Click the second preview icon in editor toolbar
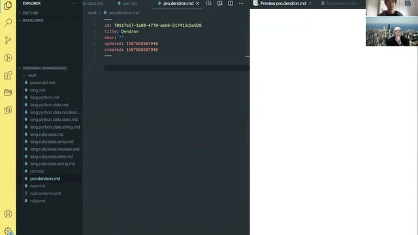 tap(219, 3)
